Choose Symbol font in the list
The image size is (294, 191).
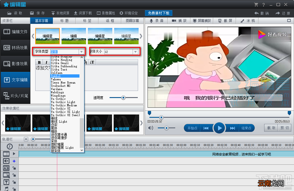point(65,76)
